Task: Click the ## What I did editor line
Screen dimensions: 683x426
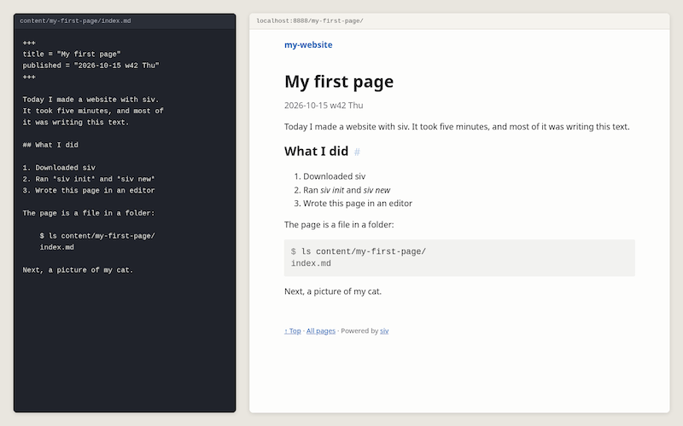Action: [50, 145]
